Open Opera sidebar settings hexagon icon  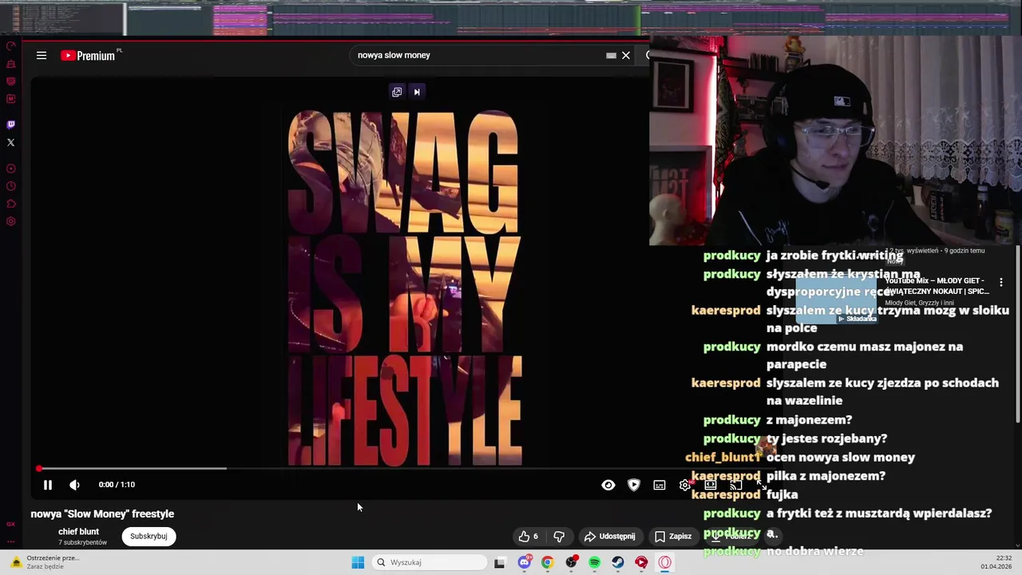click(x=11, y=221)
